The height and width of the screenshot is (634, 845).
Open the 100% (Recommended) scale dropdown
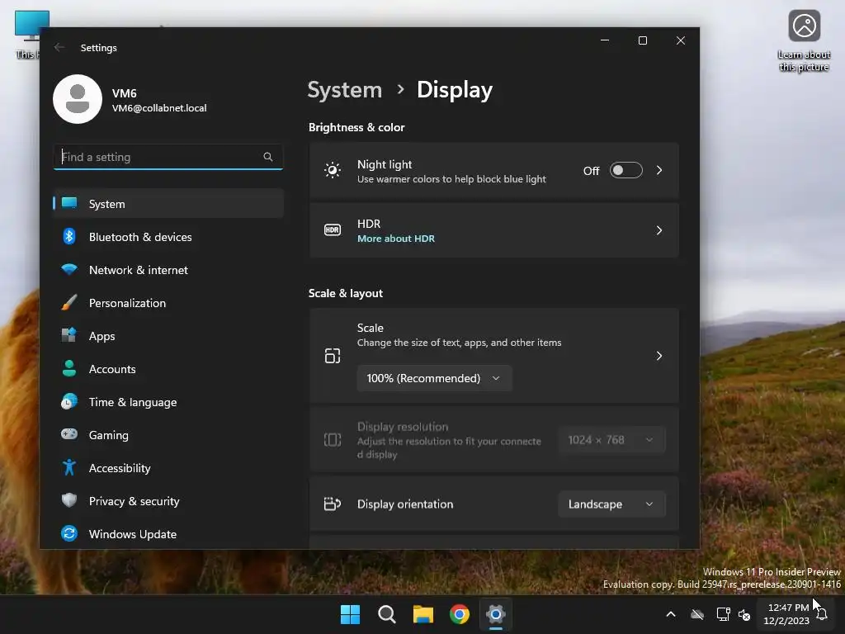tap(434, 378)
